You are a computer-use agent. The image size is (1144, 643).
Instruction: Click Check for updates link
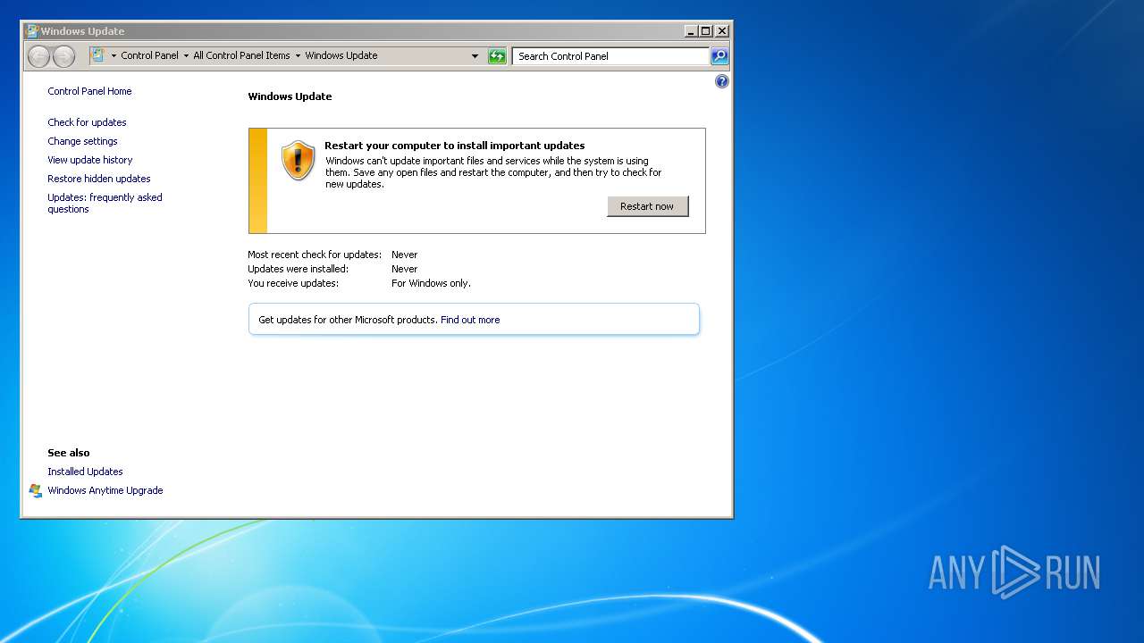click(x=87, y=122)
